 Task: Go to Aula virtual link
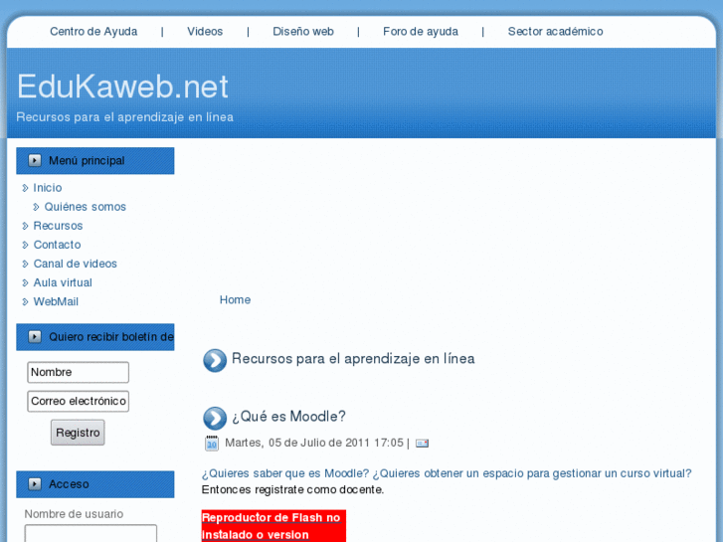63,282
